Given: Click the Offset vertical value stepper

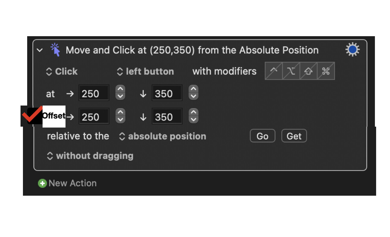Looking at the screenshot, I should coord(193,116).
